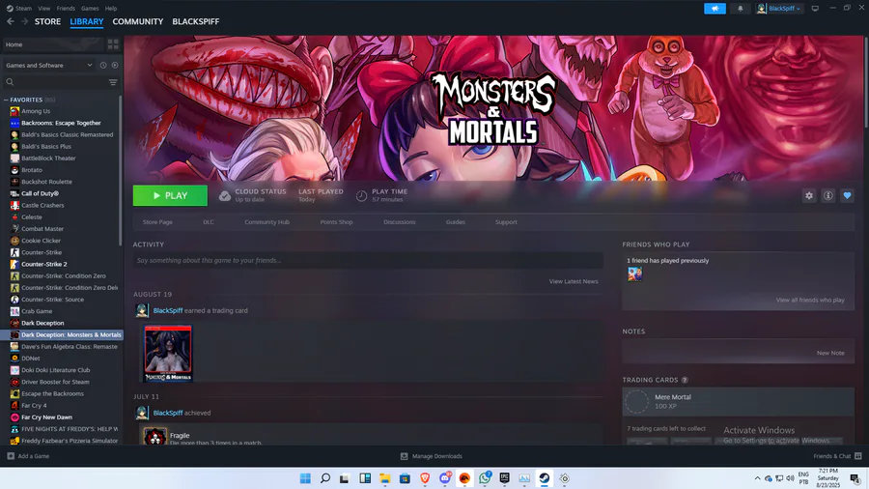Open the Support link
The height and width of the screenshot is (489, 869).
click(x=506, y=221)
